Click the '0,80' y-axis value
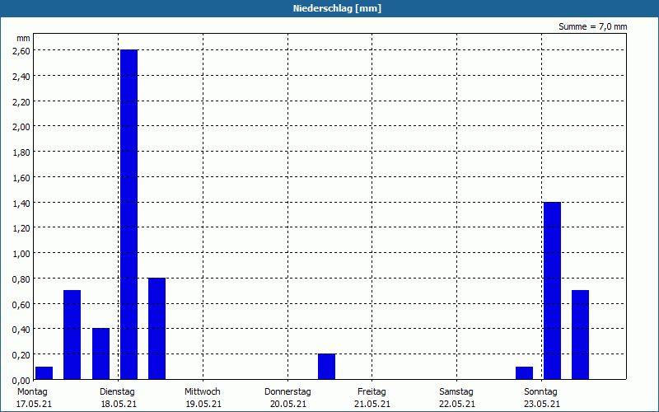Viewport: 659px width, 412px height. tap(22, 279)
